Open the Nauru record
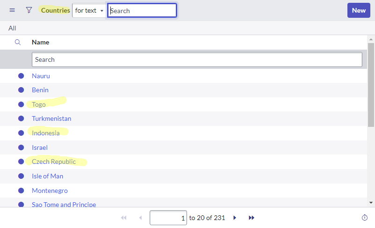This screenshot has height=228, width=375. pos(41,76)
